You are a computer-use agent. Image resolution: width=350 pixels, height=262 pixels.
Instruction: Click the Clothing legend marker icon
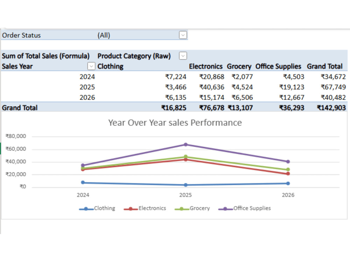point(86,209)
